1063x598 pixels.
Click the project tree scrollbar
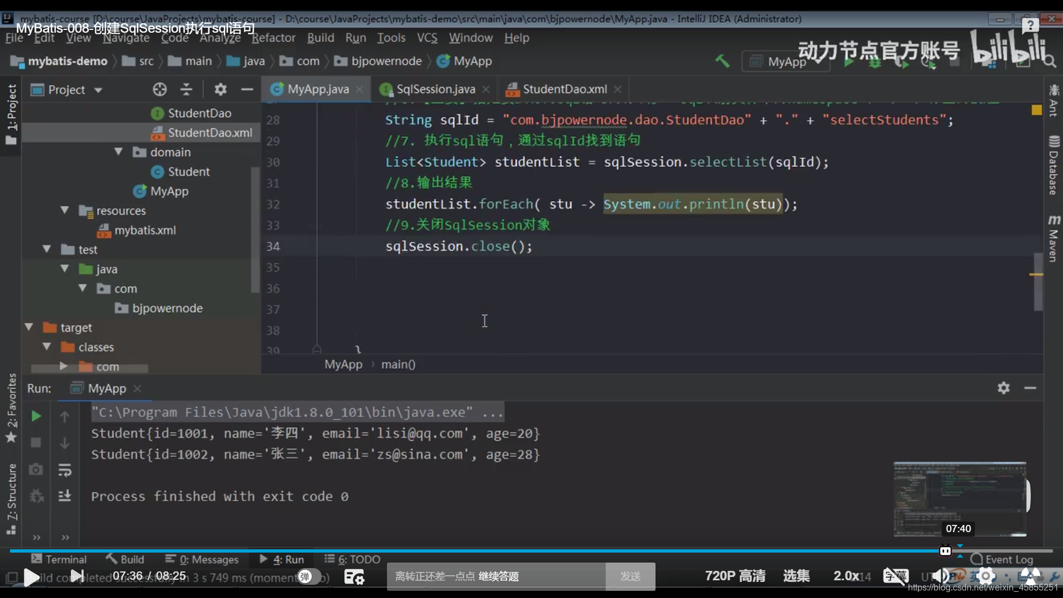(255, 229)
